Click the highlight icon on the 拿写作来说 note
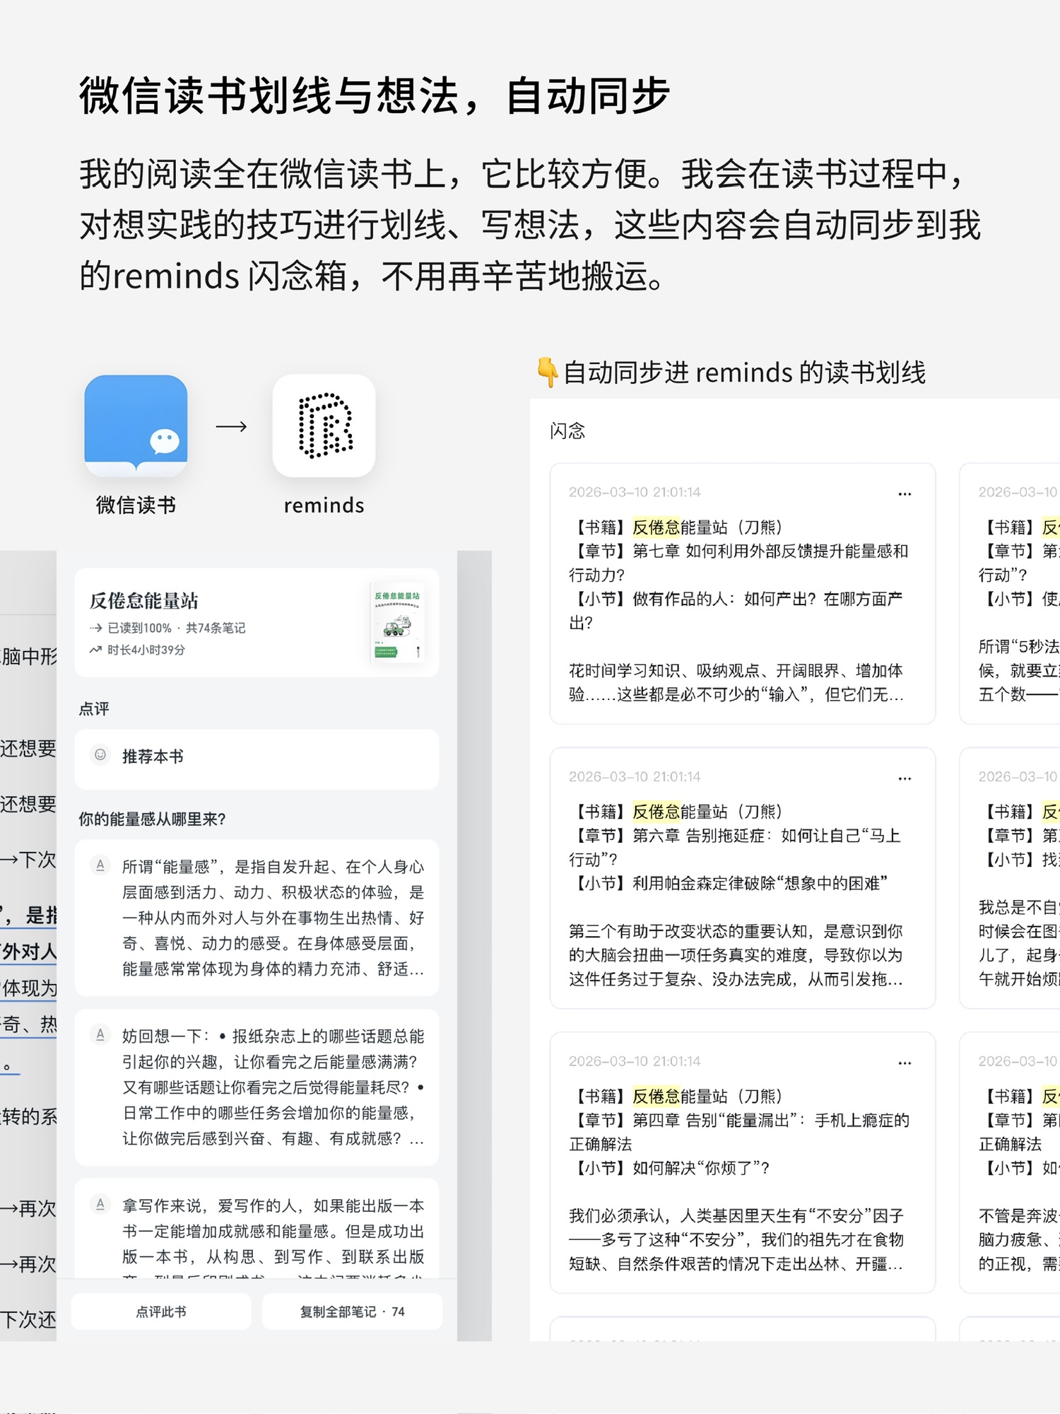1060x1414 pixels. pos(100,1204)
